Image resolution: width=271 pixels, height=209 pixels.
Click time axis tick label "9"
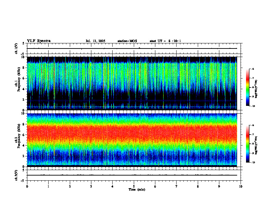point(219,186)
